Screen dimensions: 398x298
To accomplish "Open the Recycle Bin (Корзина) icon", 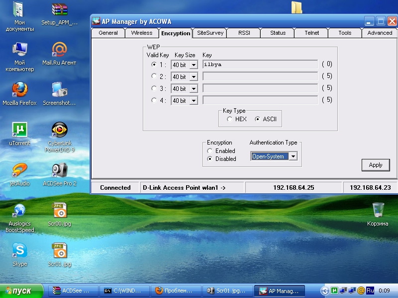I will tap(378, 211).
